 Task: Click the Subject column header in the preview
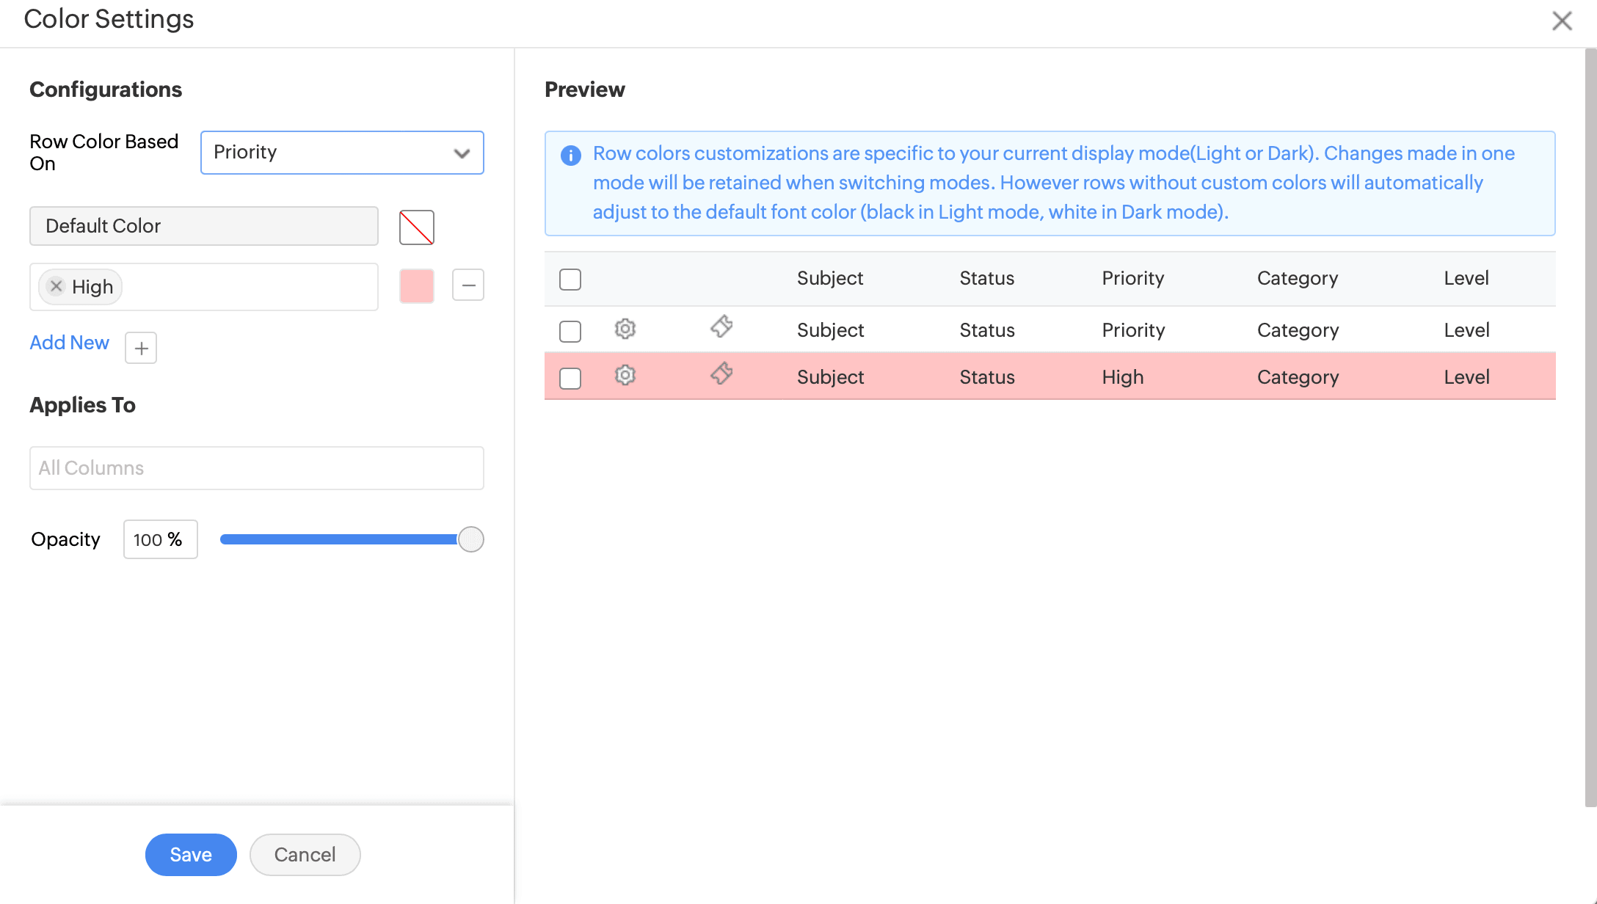pos(829,278)
